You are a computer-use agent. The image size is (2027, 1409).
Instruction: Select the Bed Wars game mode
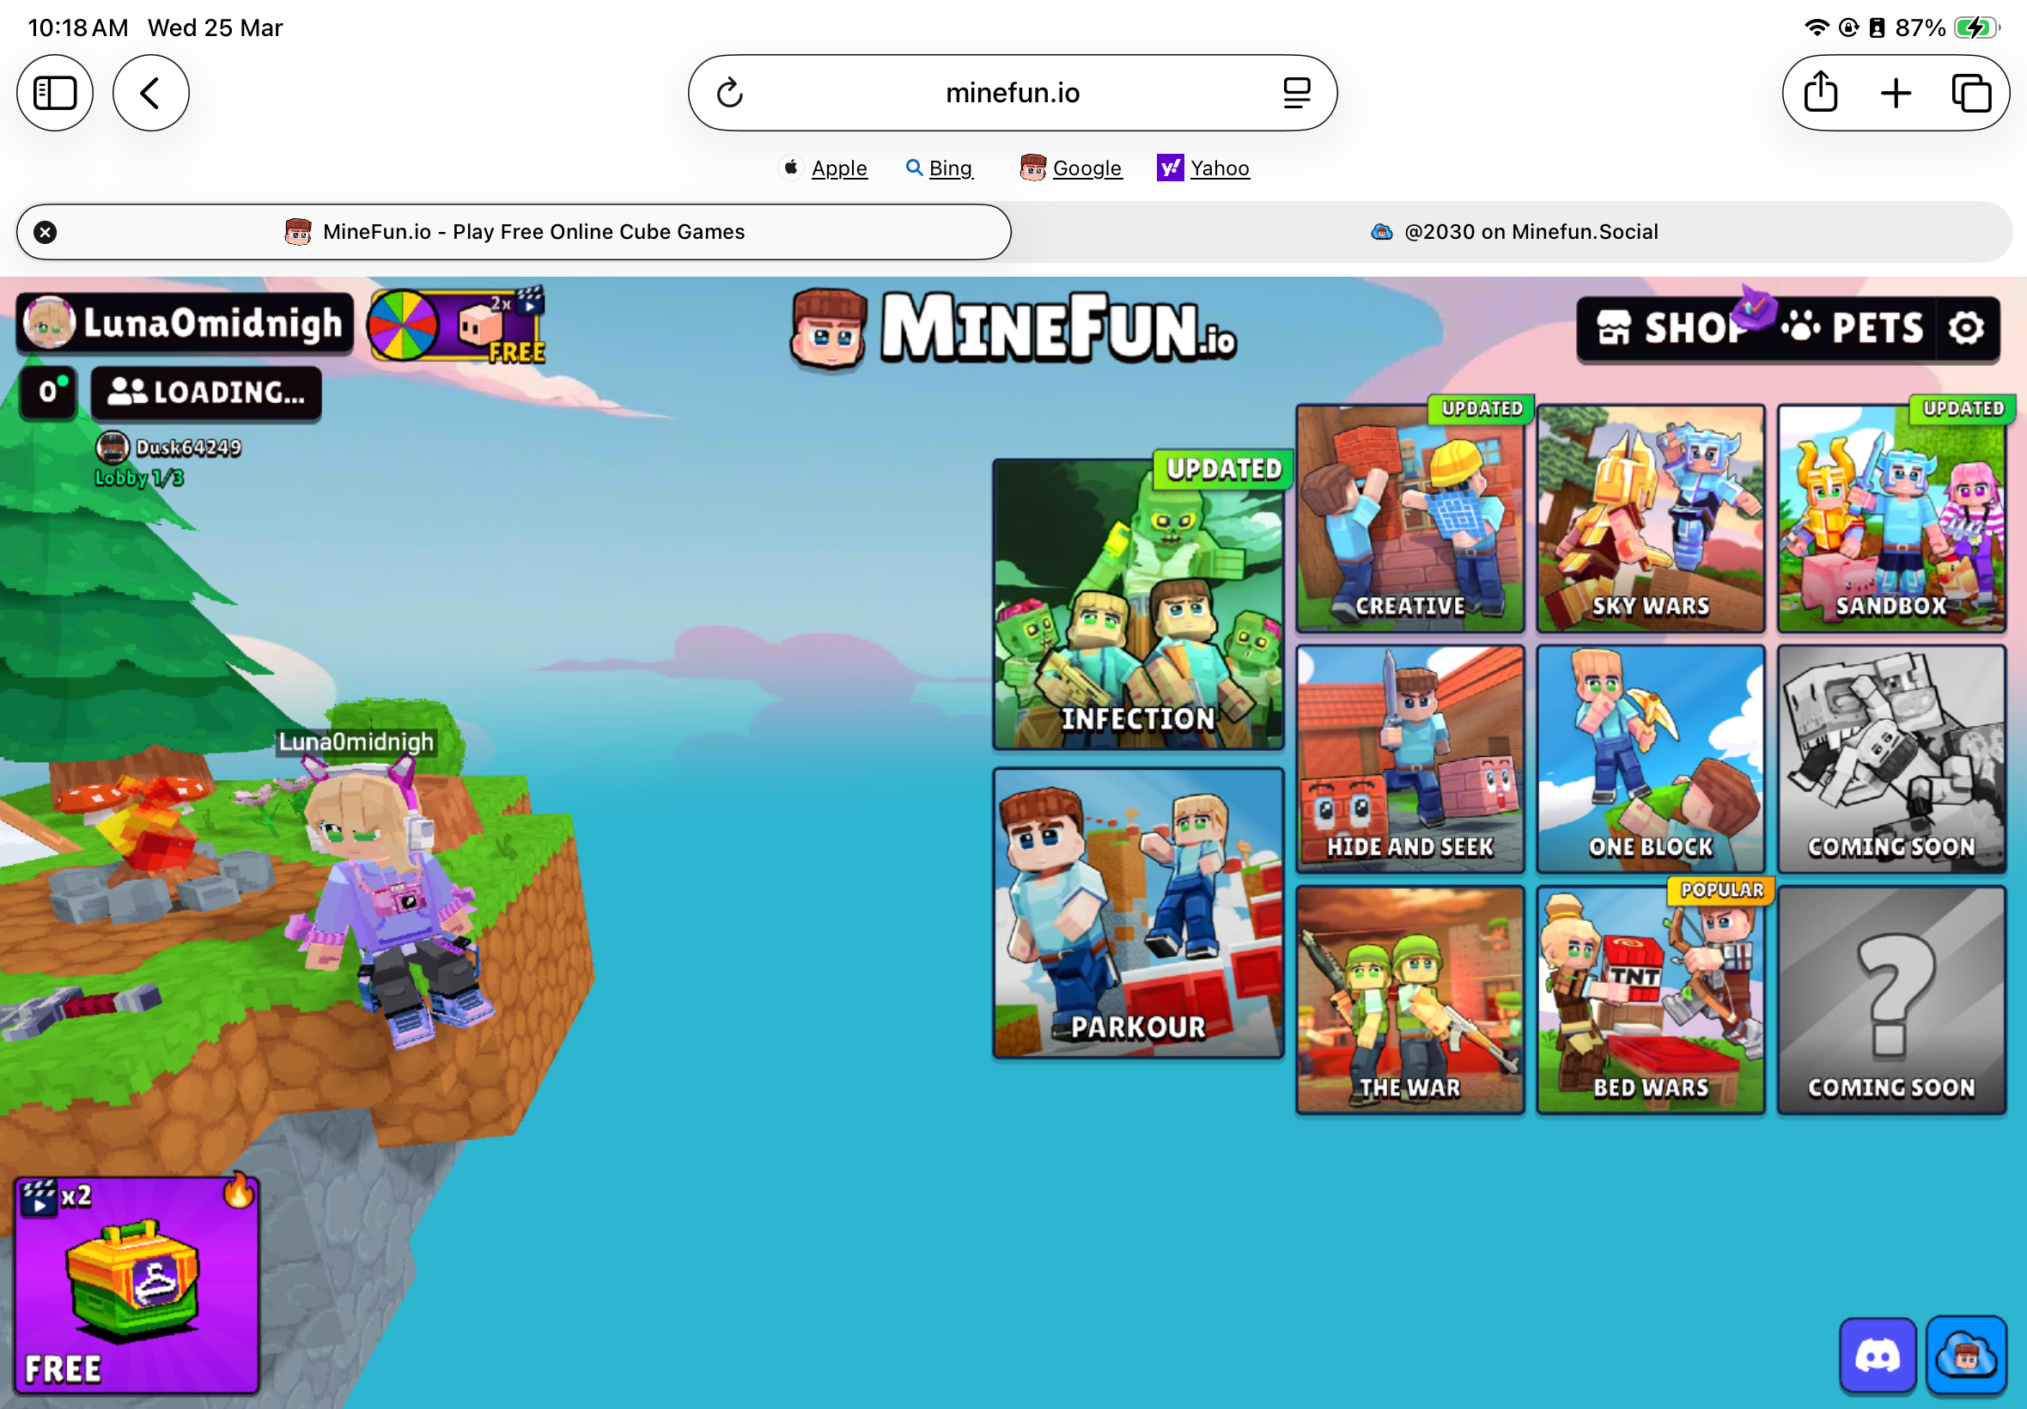pos(1650,999)
